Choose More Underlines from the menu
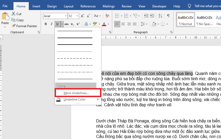Viewport: 221px width, 139px height. click(x=76, y=93)
